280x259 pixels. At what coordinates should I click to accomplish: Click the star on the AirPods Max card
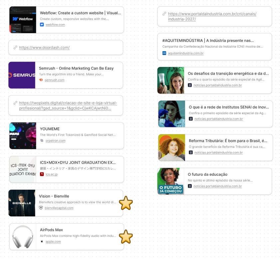click(x=126, y=237)
